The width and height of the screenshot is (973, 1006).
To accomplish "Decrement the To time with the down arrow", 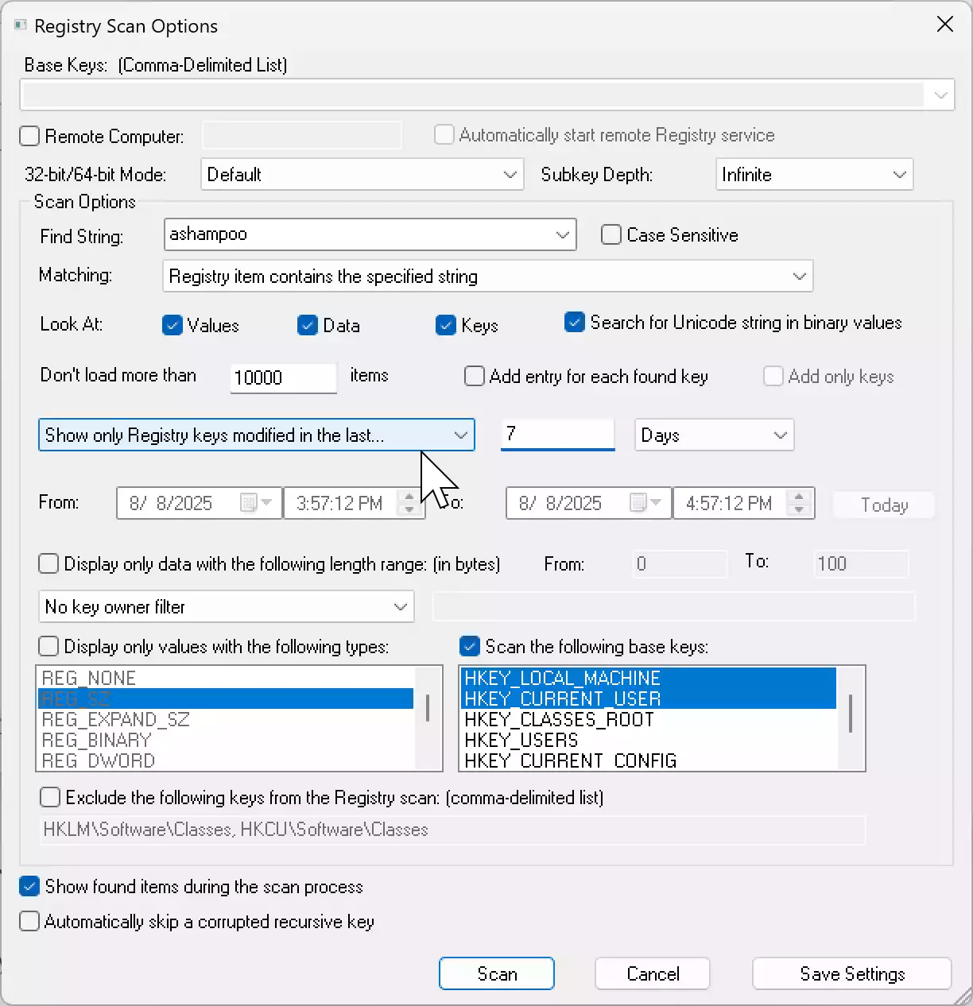I will point(799,509).
